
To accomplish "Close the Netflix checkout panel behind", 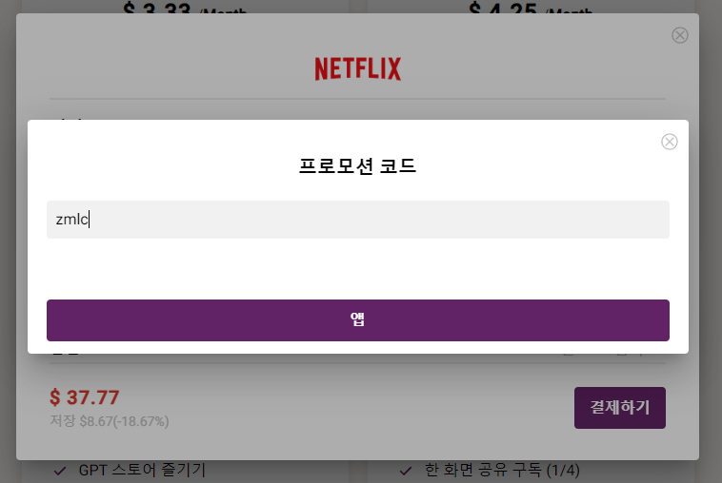I will [x=680, y=35].
